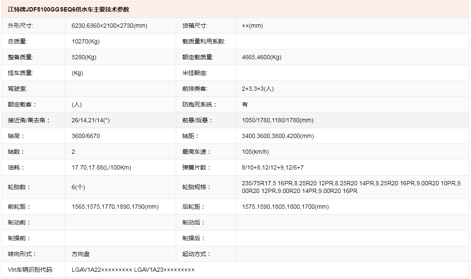This screenshot has width=471, height=279.
Task: Click the 驾驶室 label
Action: [17, 89]
